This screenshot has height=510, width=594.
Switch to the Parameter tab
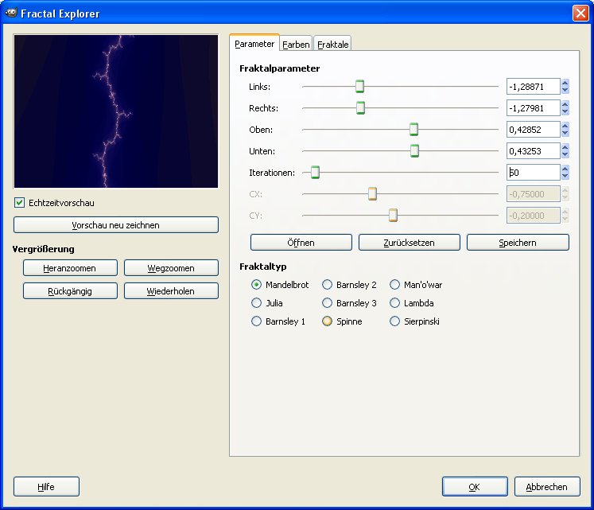pyautogui.click(x=254, y=44)
